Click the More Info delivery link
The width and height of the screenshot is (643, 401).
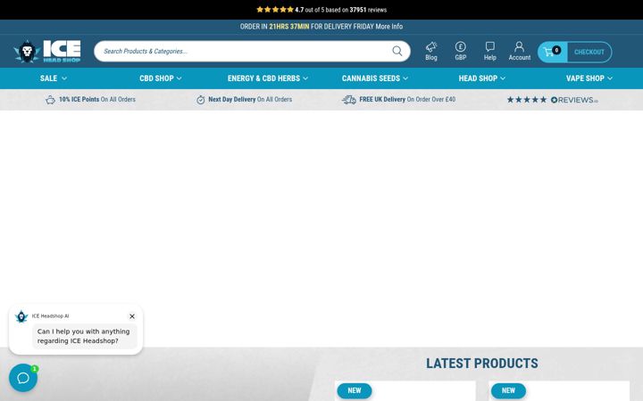pyautogui.click(x=389, y=26)
